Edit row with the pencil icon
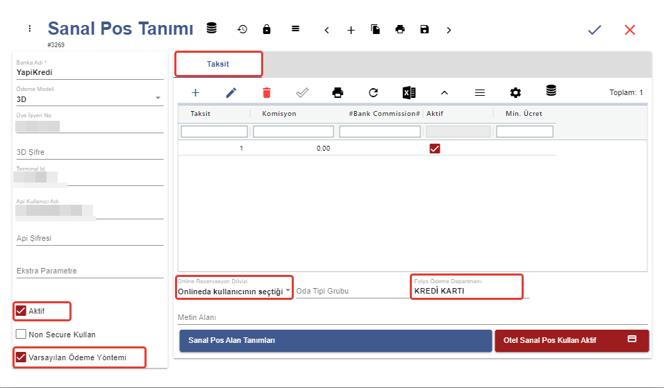Screen dimensions: 664x388 [x=231, y=92]
